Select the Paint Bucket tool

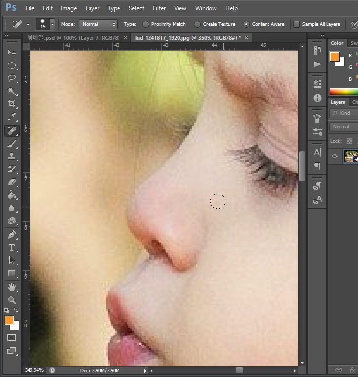(11, 195)
